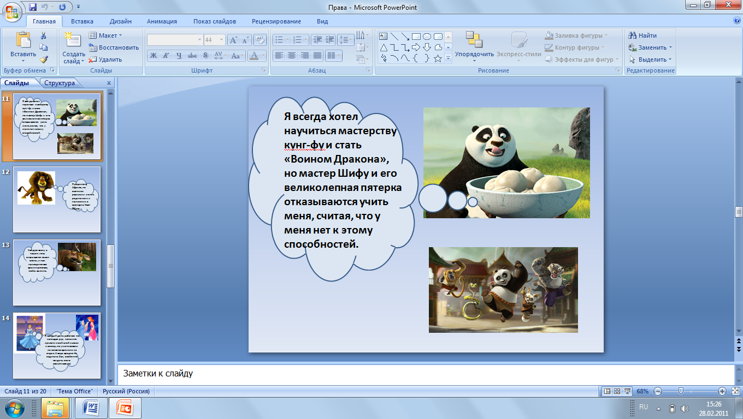Open PowerPoint Help question mark
Image resolution: width=743 pixels, height=419 pixels.
point(737,21)
